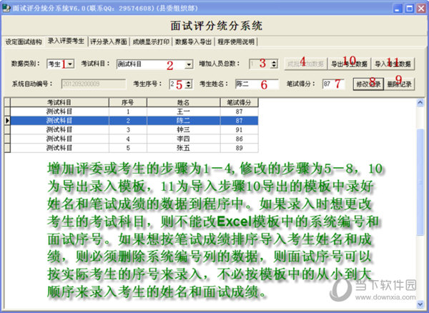
Task: Click the 导入考生数据 button
Action: click(393, 64)
